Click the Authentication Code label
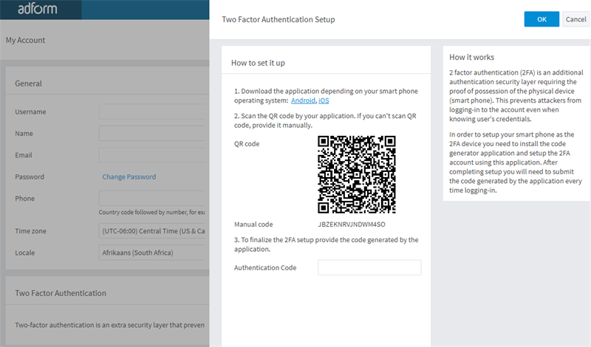This screenshot has height=347, width=591. click(265, 268)
